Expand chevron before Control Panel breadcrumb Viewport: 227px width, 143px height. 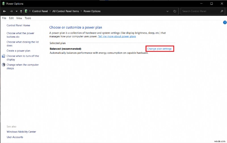click(30, 11)
